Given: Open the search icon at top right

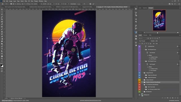Looking at the screenshot, I should point(172,4).
